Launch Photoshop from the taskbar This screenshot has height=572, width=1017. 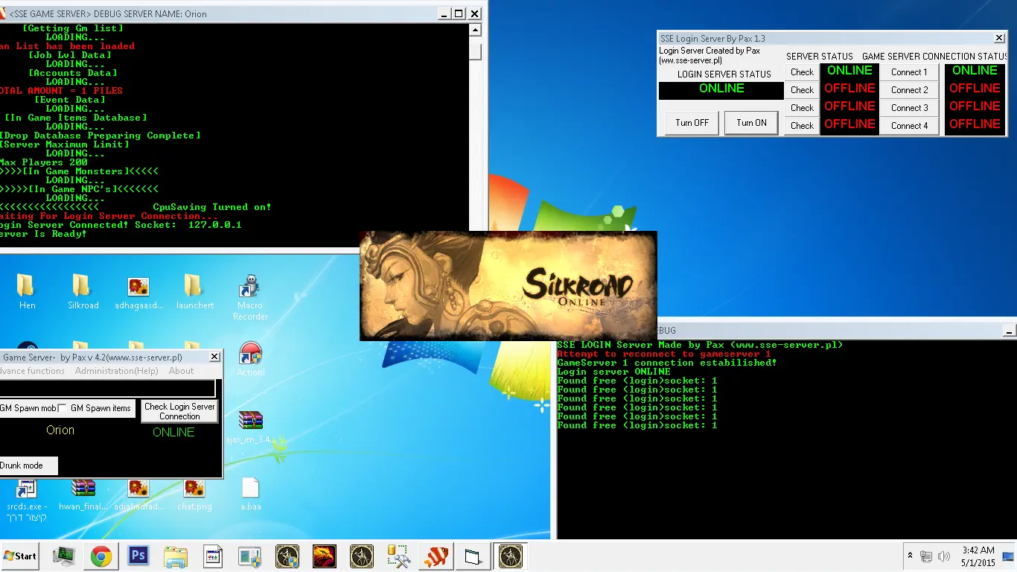click(x=138, y=556)
